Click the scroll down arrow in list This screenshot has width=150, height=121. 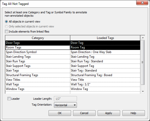(143, 92)
